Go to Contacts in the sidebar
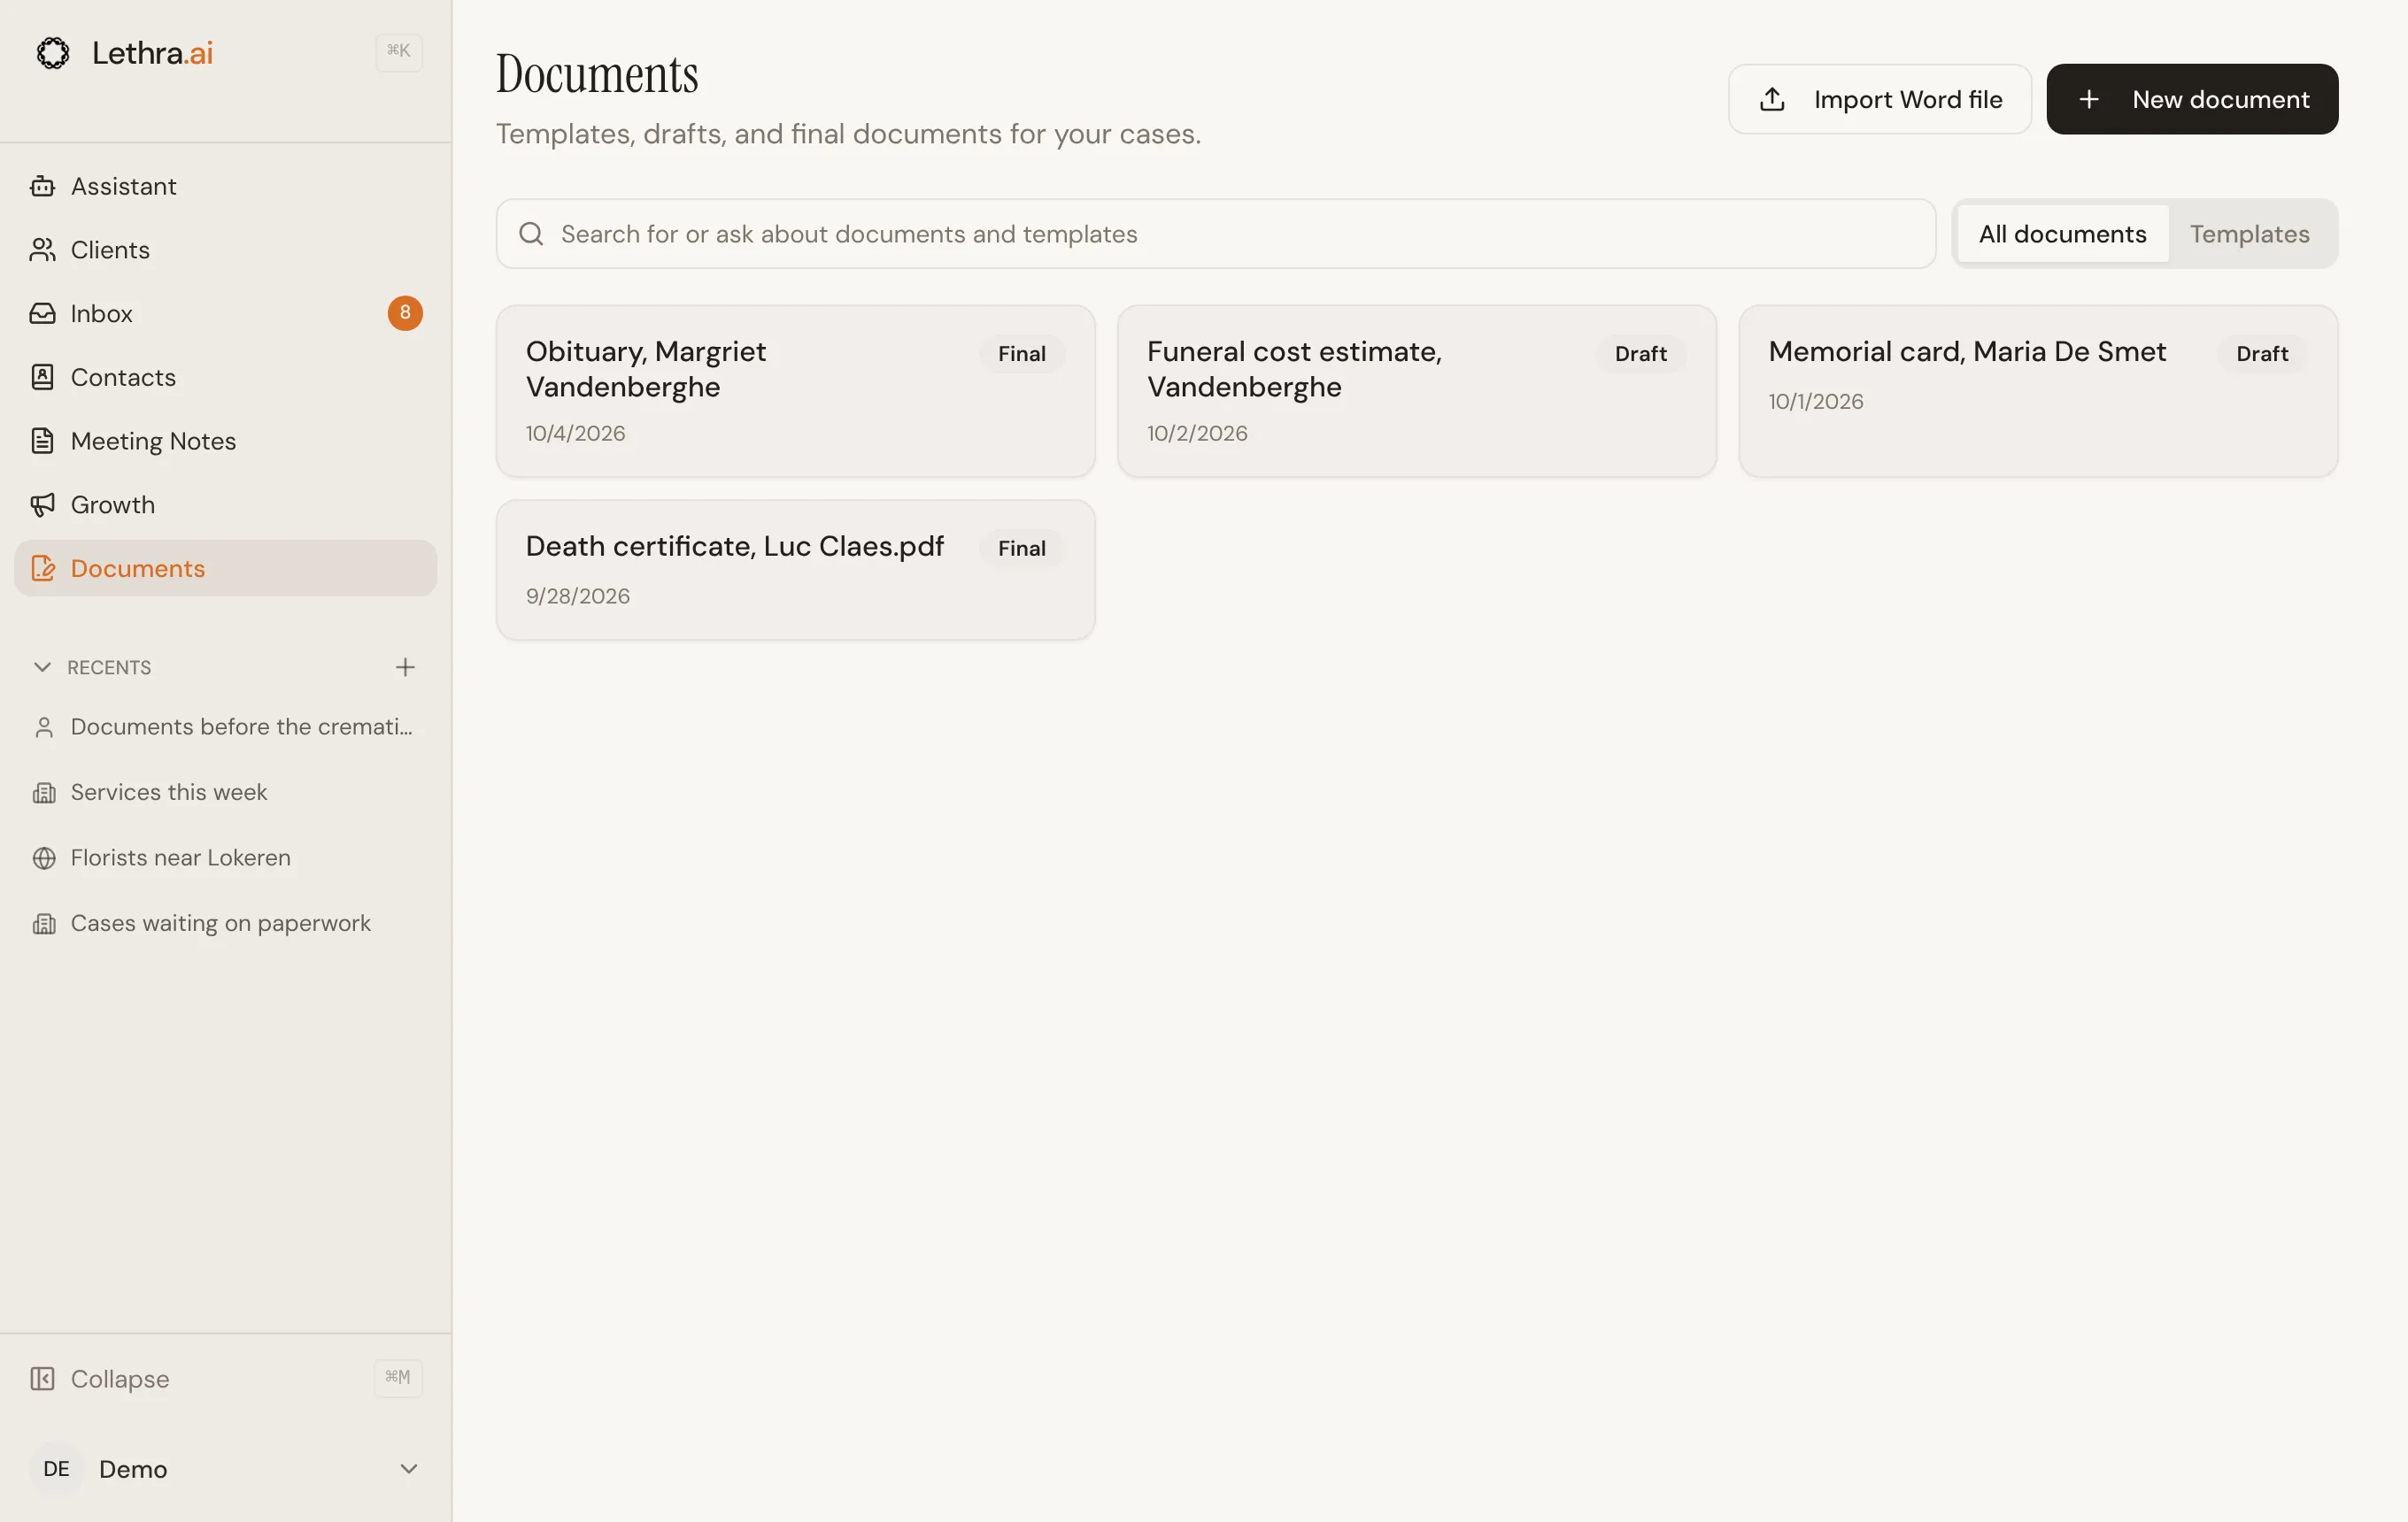This screenshot has width=2408, height=1522. click(x=225, y=377)
